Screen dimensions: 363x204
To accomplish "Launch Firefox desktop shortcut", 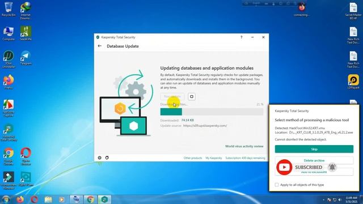I will pos(9,82).
